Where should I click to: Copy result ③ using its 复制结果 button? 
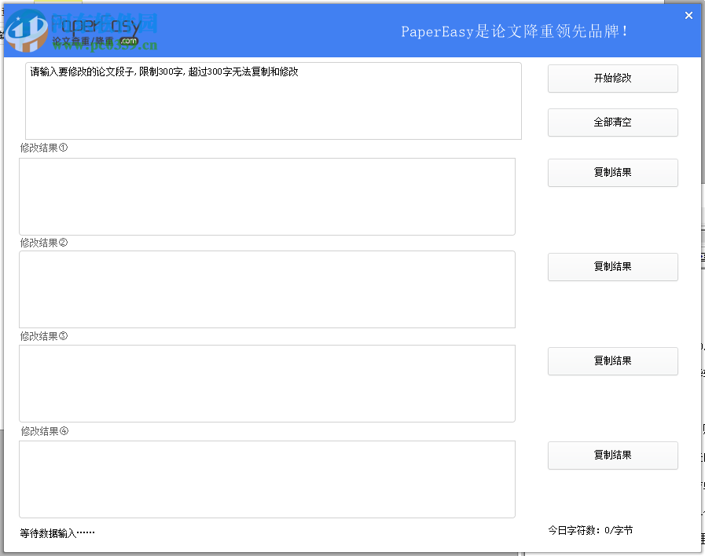click(612, 361)
